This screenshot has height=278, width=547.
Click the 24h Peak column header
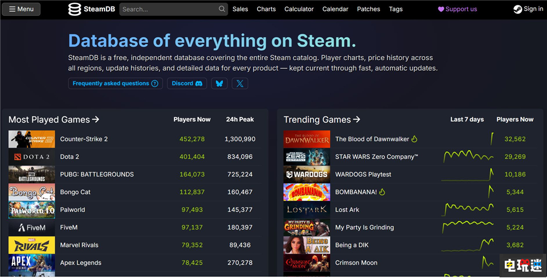pyautogui.click(x=240, y=120)
